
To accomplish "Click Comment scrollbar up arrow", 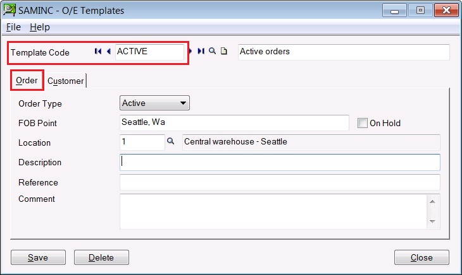I will click(432, 201).
